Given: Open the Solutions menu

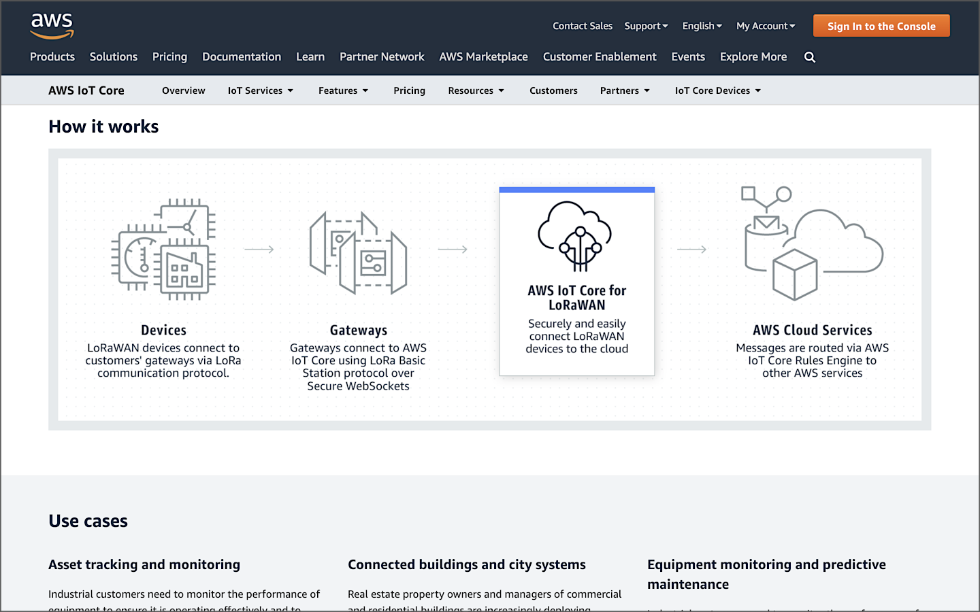Looking at the screenshot, I should tap(114, 57).
